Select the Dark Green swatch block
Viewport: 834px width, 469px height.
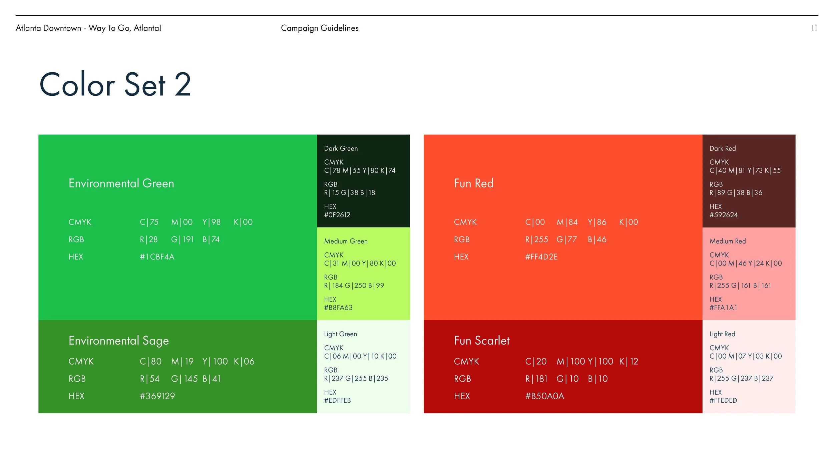pyautogui.click(x=363, y=181)
